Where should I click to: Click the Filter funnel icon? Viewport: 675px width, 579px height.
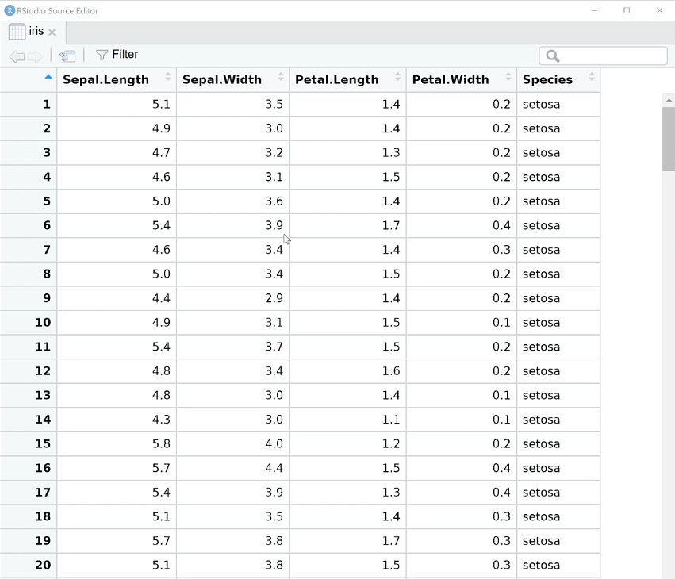point(102,55)
